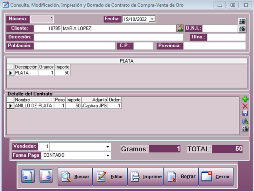Click the Buscar button
The image size is (254, 192).
coord(75,176)
